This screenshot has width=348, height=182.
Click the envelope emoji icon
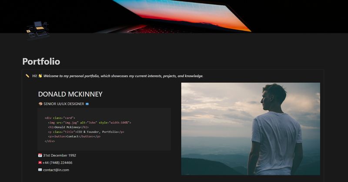(40, 170)
